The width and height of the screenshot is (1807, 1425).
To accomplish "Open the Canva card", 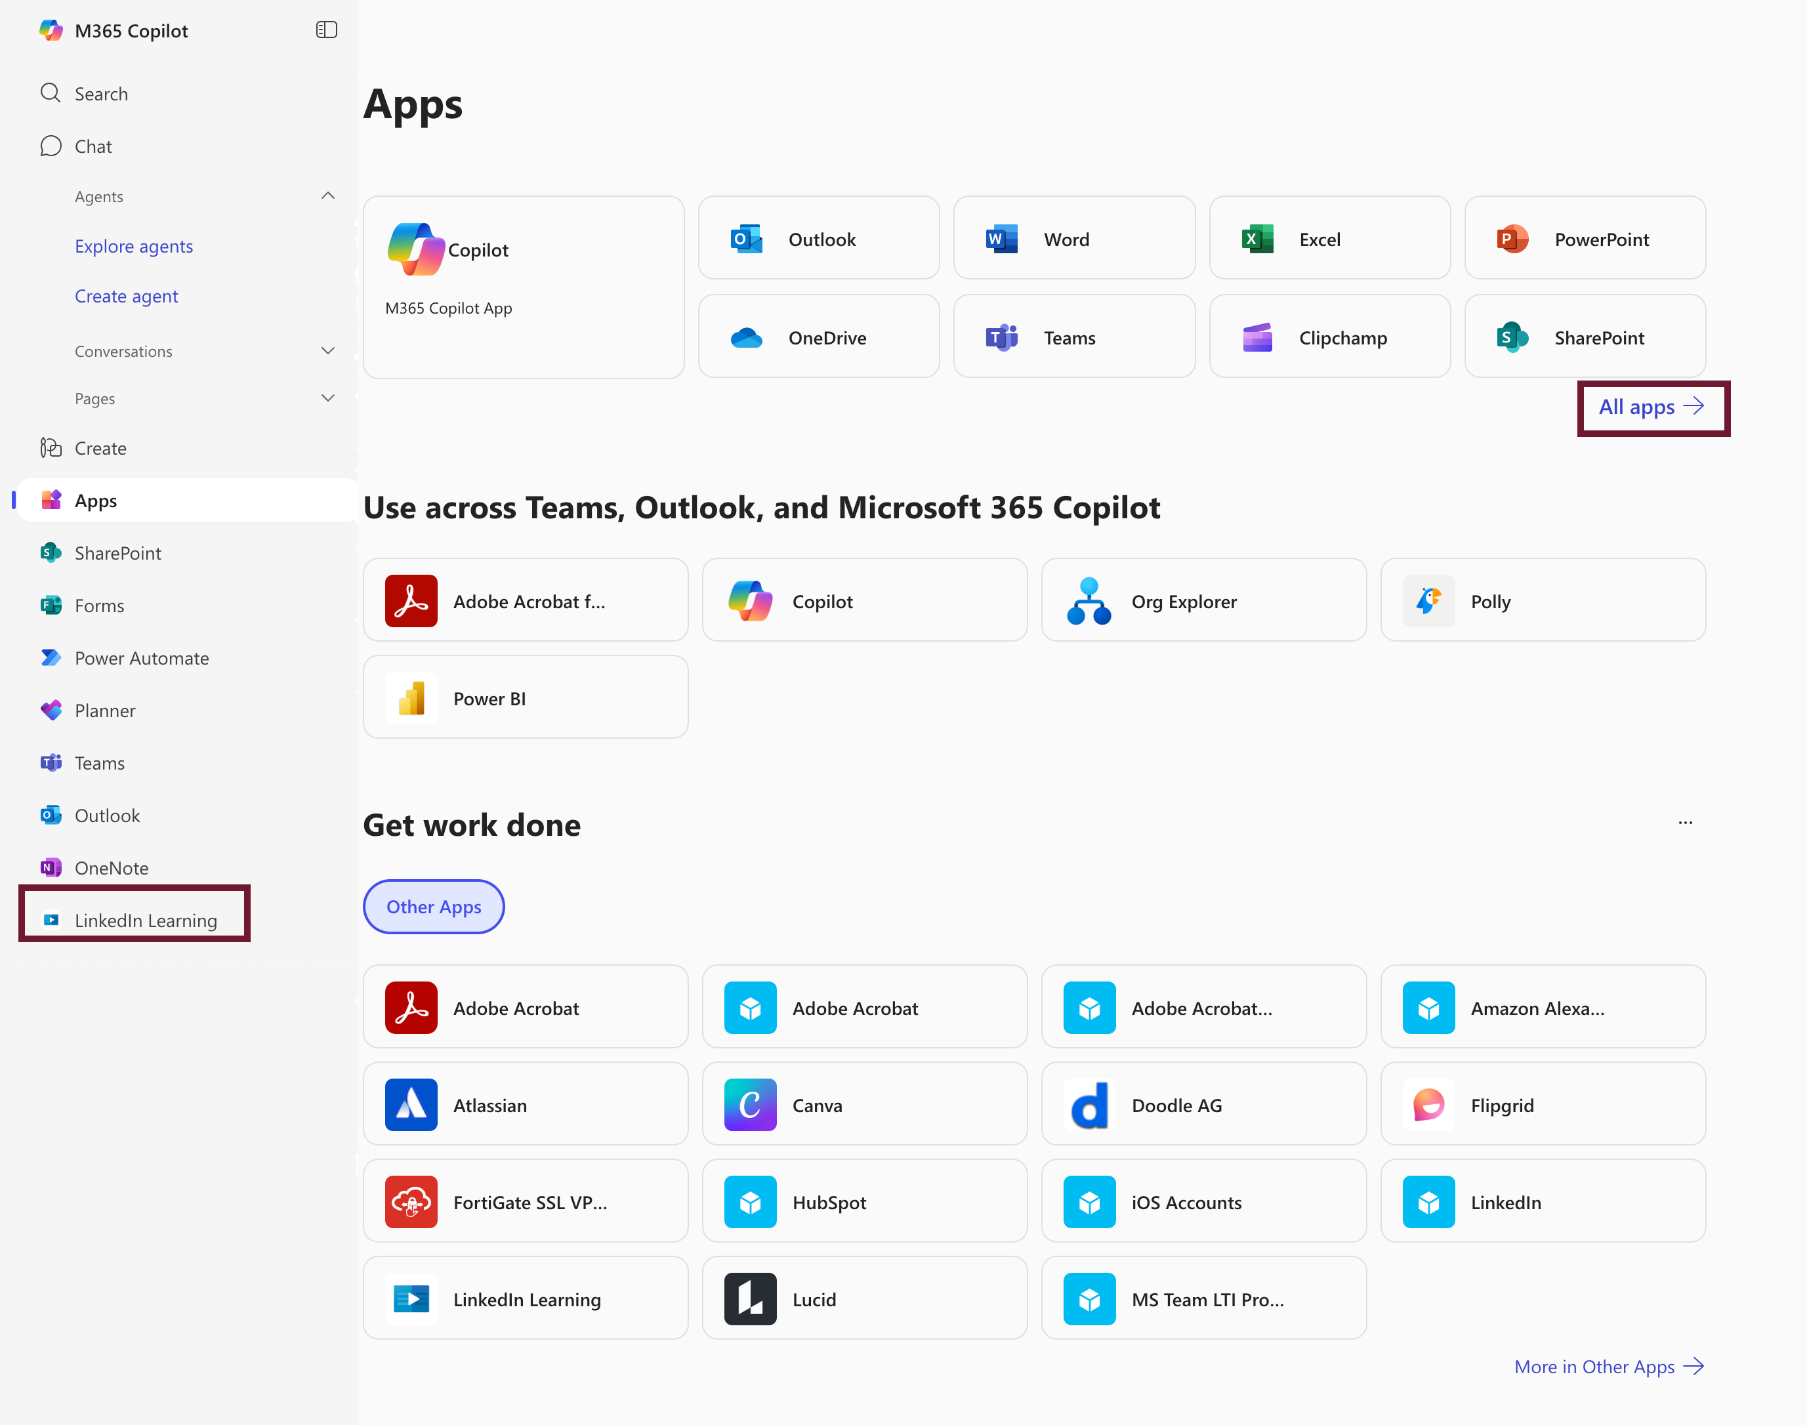I will tap(865, 1104).
